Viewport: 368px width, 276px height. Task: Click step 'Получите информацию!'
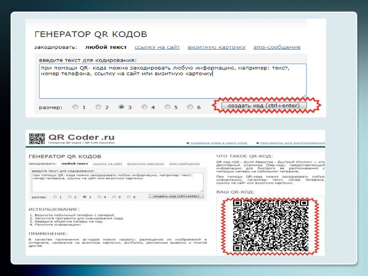[57, 225]
